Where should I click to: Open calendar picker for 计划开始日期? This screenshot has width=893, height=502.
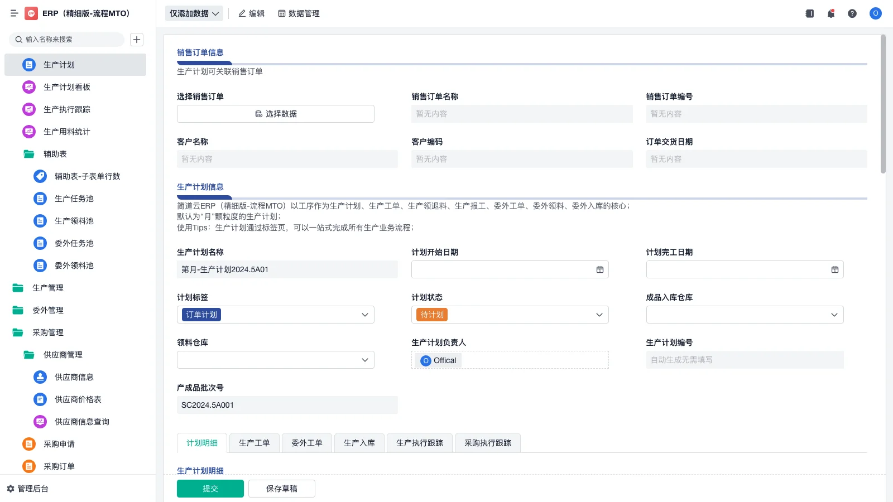tap(599, 269)
